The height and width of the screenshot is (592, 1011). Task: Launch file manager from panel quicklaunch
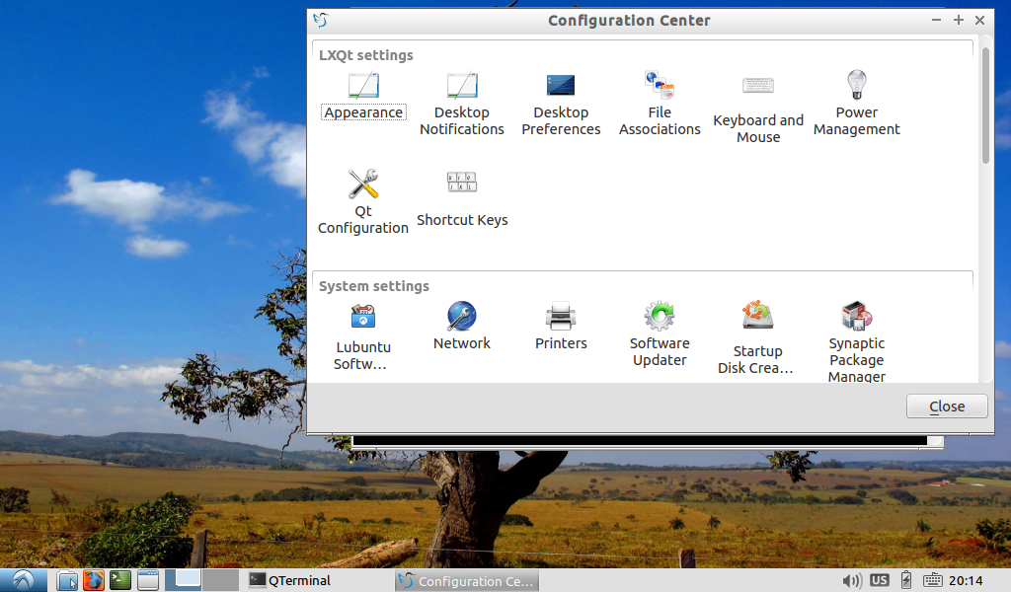click(x=67, y=581)
